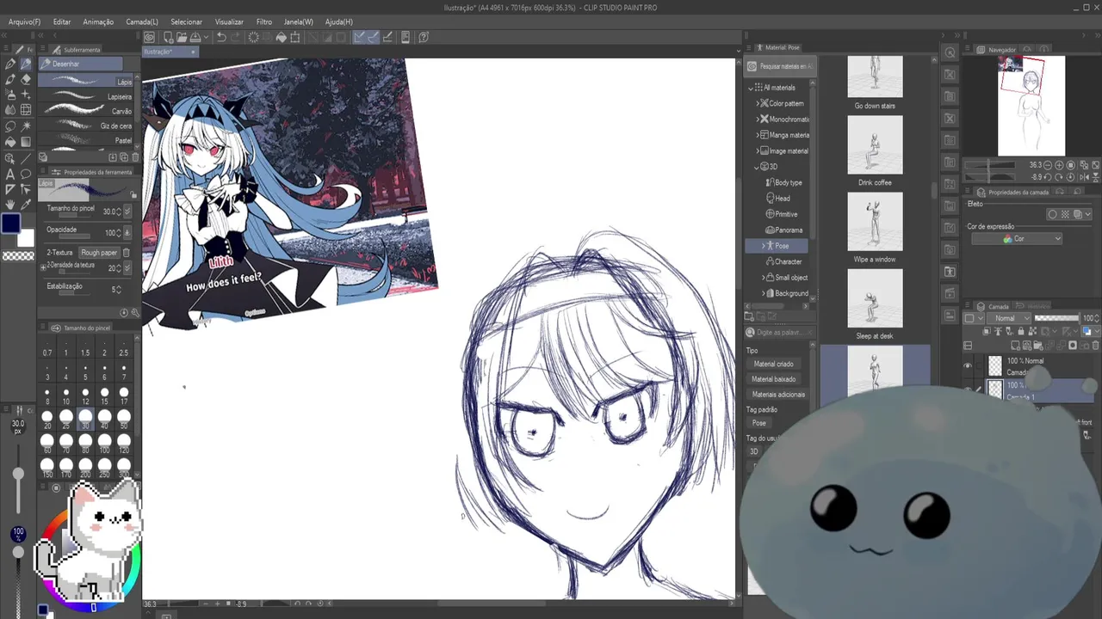Select the Airbrush tool
1102x619 pixels.
(x=10, y=95)
